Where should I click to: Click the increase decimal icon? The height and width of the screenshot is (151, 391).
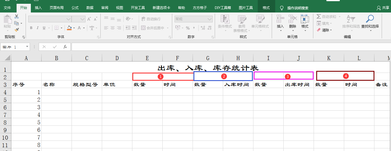point(203,28)
